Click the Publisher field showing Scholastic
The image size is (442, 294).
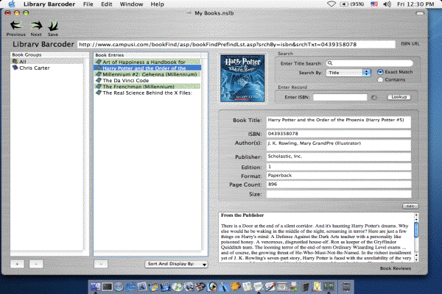[x=339, y=157]
